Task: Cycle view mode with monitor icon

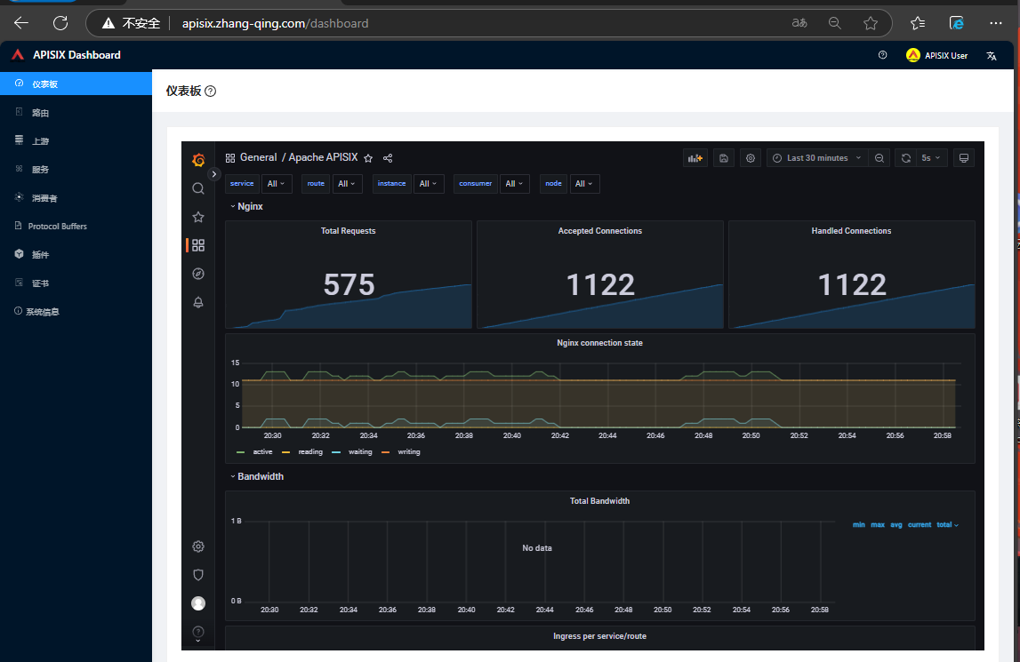Action: point(964,158)
